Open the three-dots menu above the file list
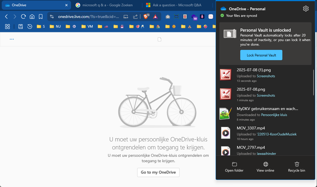317x187 pixels. pyautogui.click(x=12, y=39)
